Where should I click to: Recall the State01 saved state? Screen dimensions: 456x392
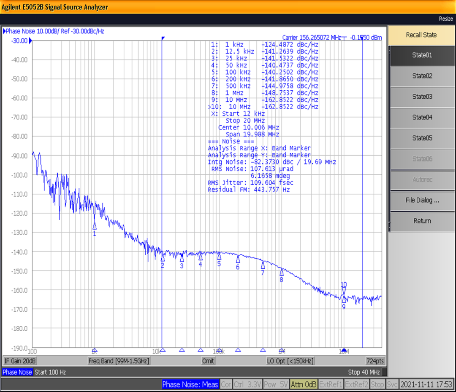(x=421, y=56)
